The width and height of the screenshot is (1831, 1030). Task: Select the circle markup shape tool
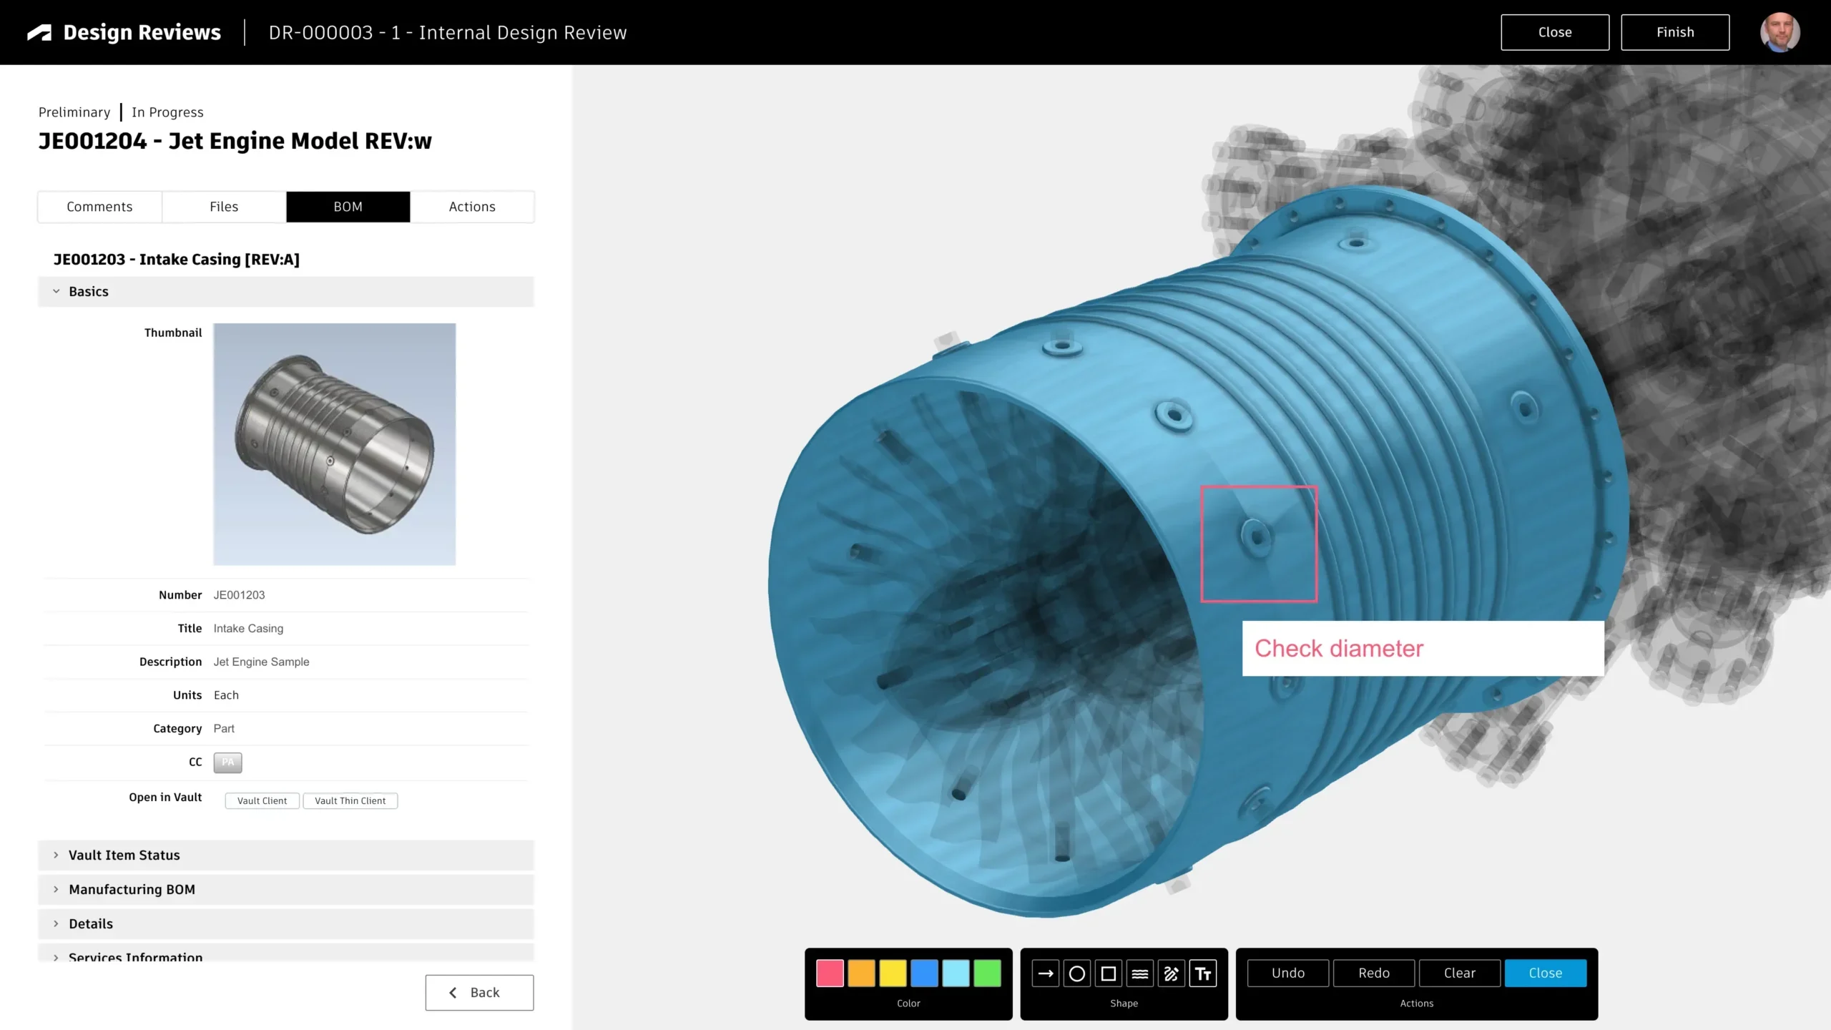pos(1076,973)
